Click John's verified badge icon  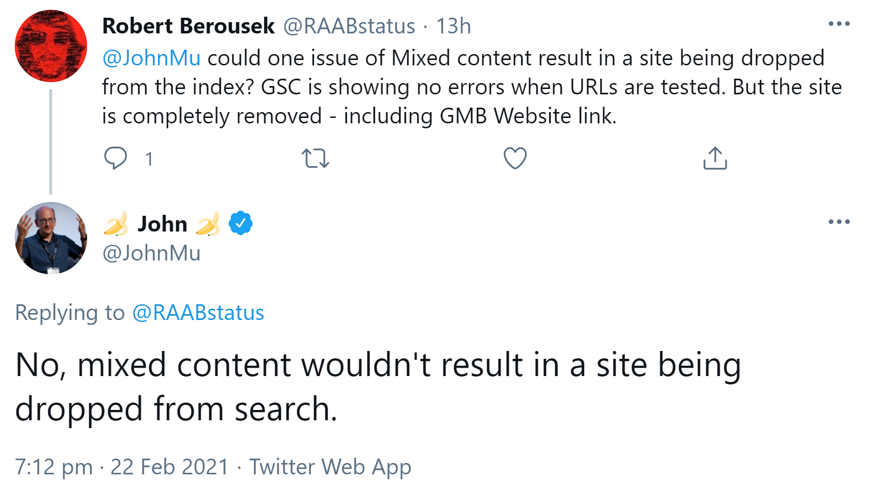(240, 222)
